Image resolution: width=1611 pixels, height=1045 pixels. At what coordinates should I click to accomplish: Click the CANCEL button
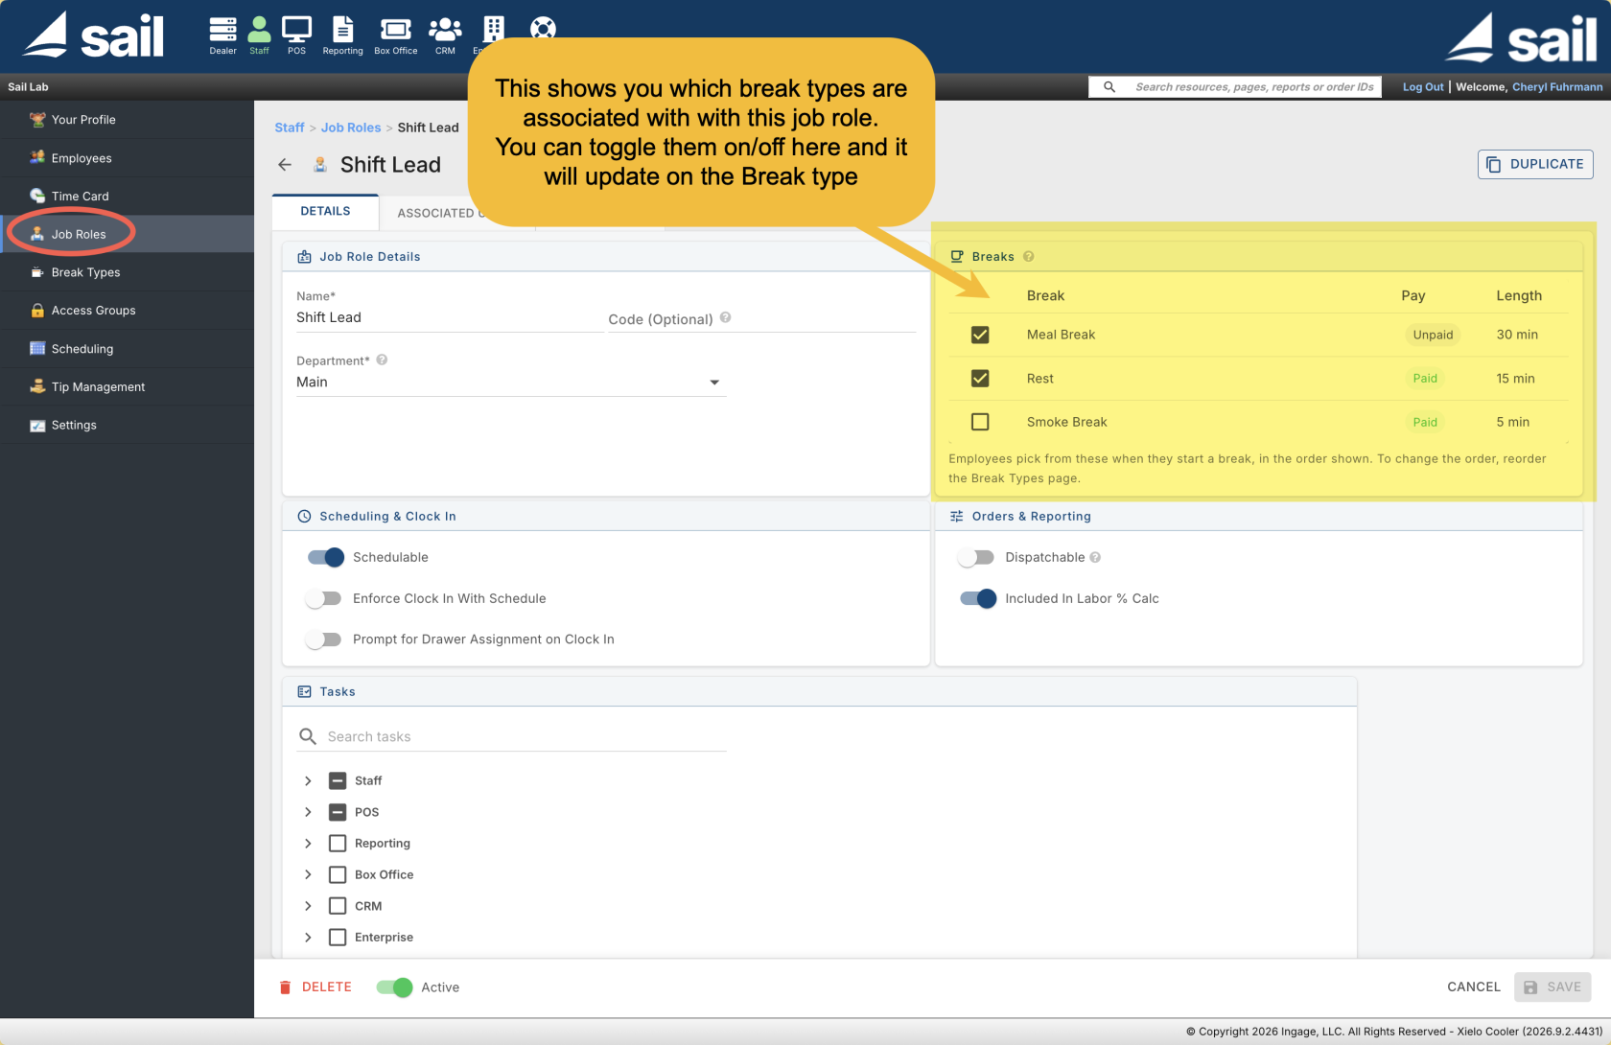[1473, 987]
